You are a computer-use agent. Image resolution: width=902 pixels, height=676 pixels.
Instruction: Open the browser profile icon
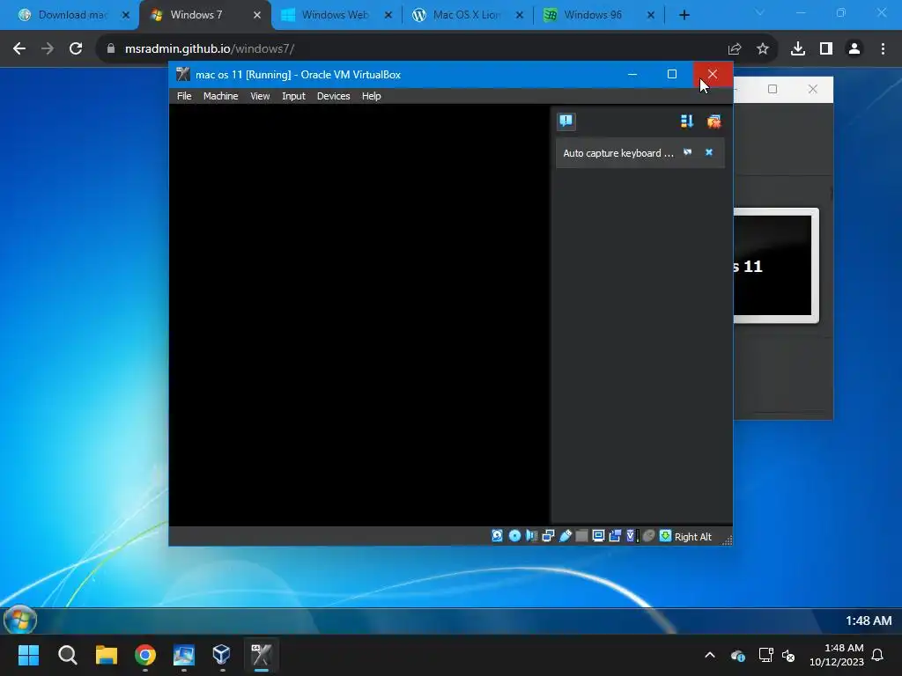(x=854, y=49)
